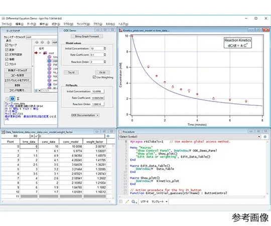Go up one data folder level
271x226 pixels.
(48, 42)
